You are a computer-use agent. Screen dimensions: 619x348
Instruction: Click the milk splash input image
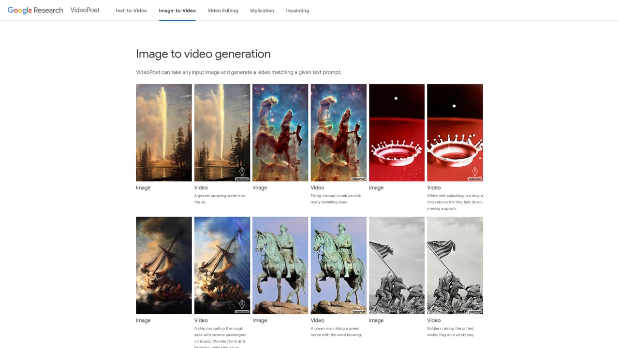pos(397,133)
